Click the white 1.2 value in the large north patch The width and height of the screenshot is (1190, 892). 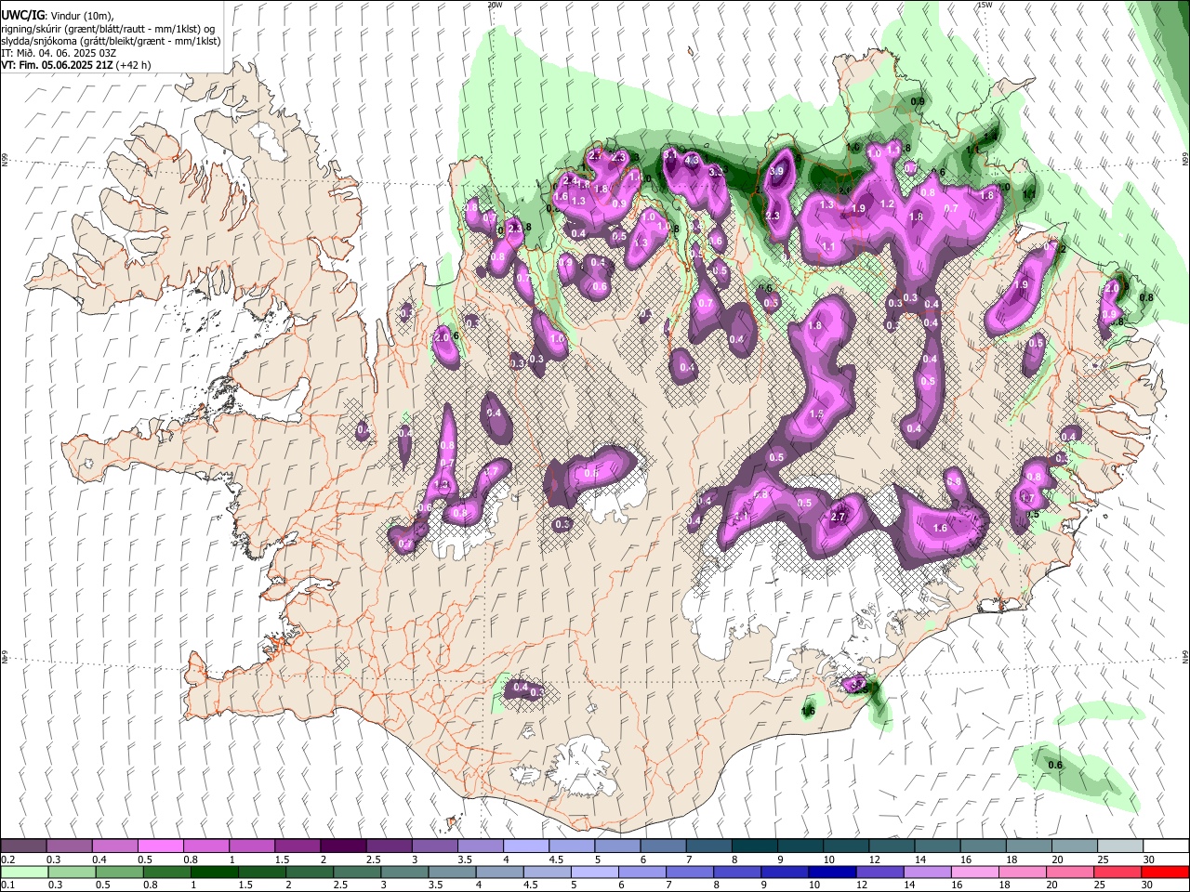pyautogui.click(x=887, y=203)
